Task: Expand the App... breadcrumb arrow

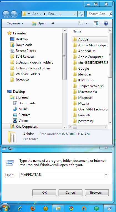Action: coord(44,14)
